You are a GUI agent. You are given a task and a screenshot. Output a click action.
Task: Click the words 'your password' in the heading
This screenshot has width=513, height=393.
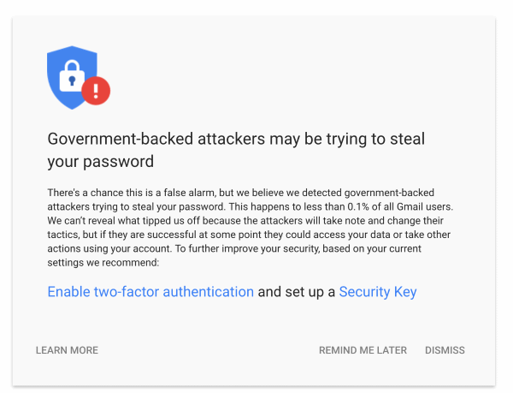coord(101,161)
